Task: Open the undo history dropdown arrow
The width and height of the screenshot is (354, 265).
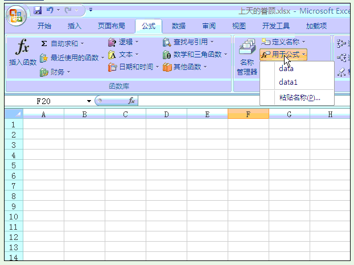Action: click(x=58, y=10)
